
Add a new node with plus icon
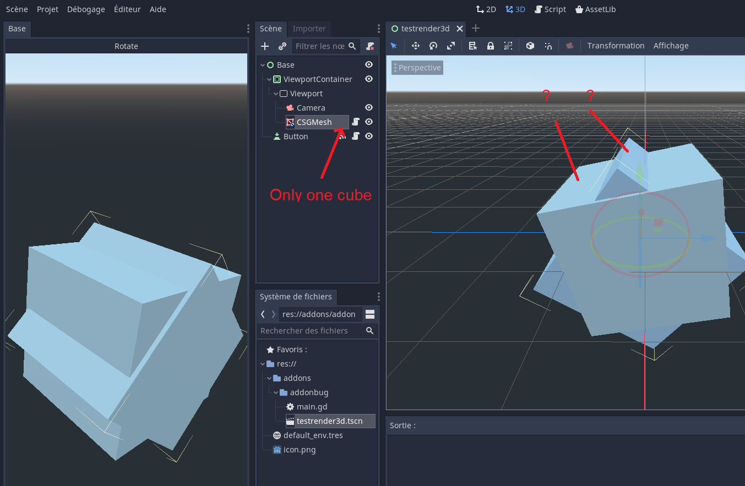265,46
